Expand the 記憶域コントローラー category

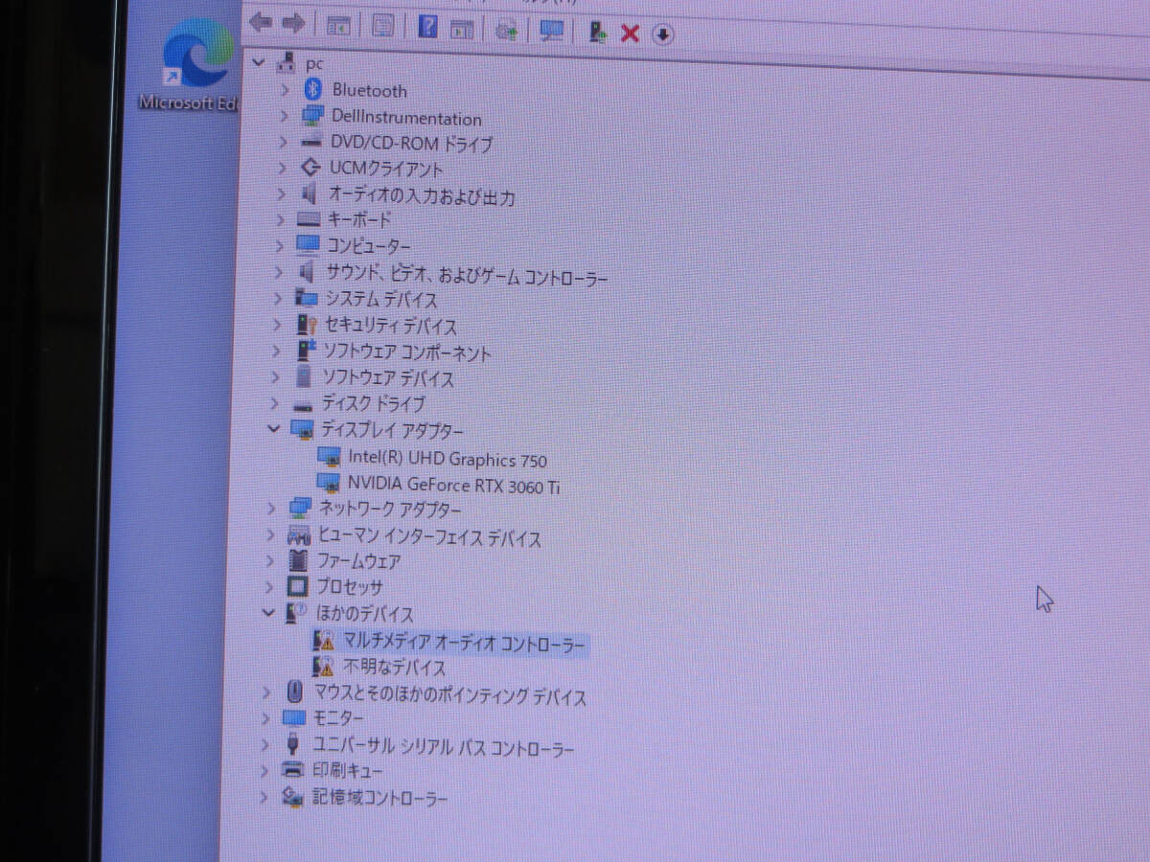point(264,797)
